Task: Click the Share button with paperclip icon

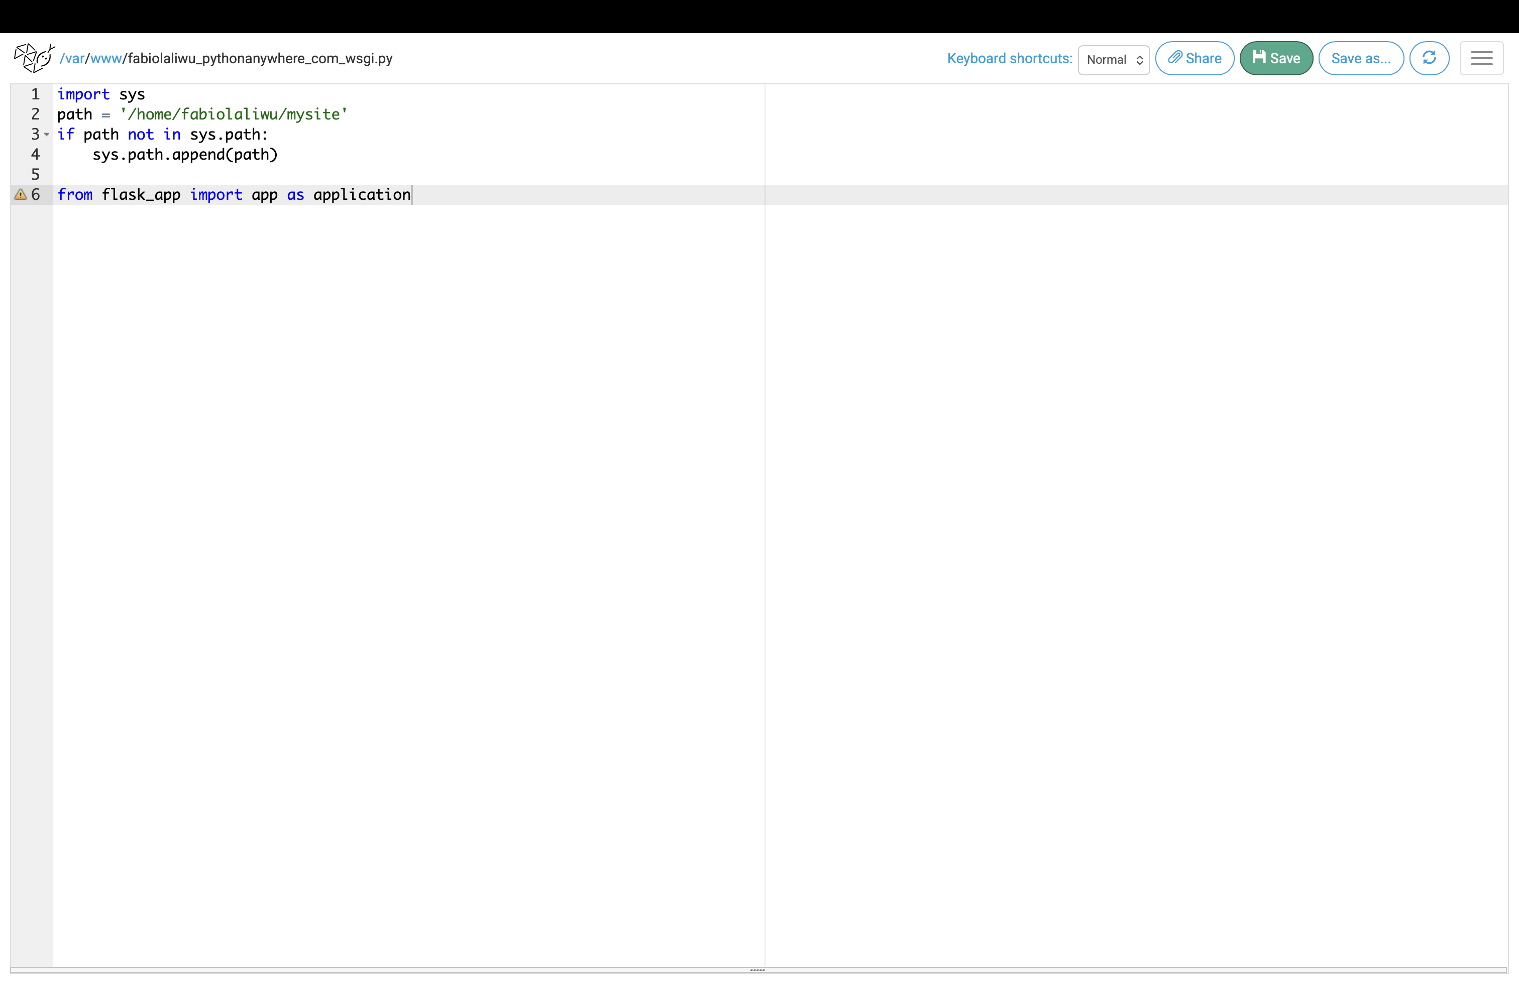Action: [1194, 58]
